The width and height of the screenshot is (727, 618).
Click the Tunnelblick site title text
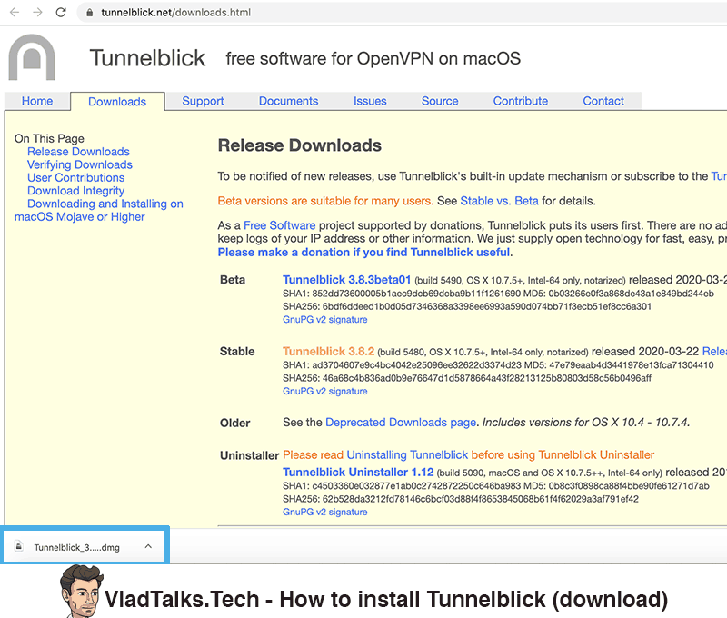pos(147,58)
